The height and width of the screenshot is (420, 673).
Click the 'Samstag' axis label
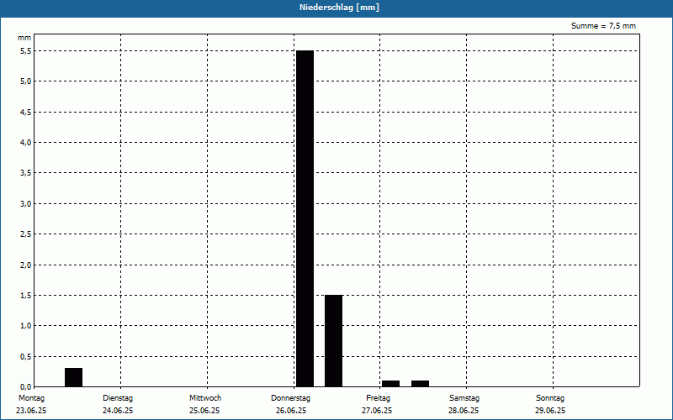coord(464,398)
